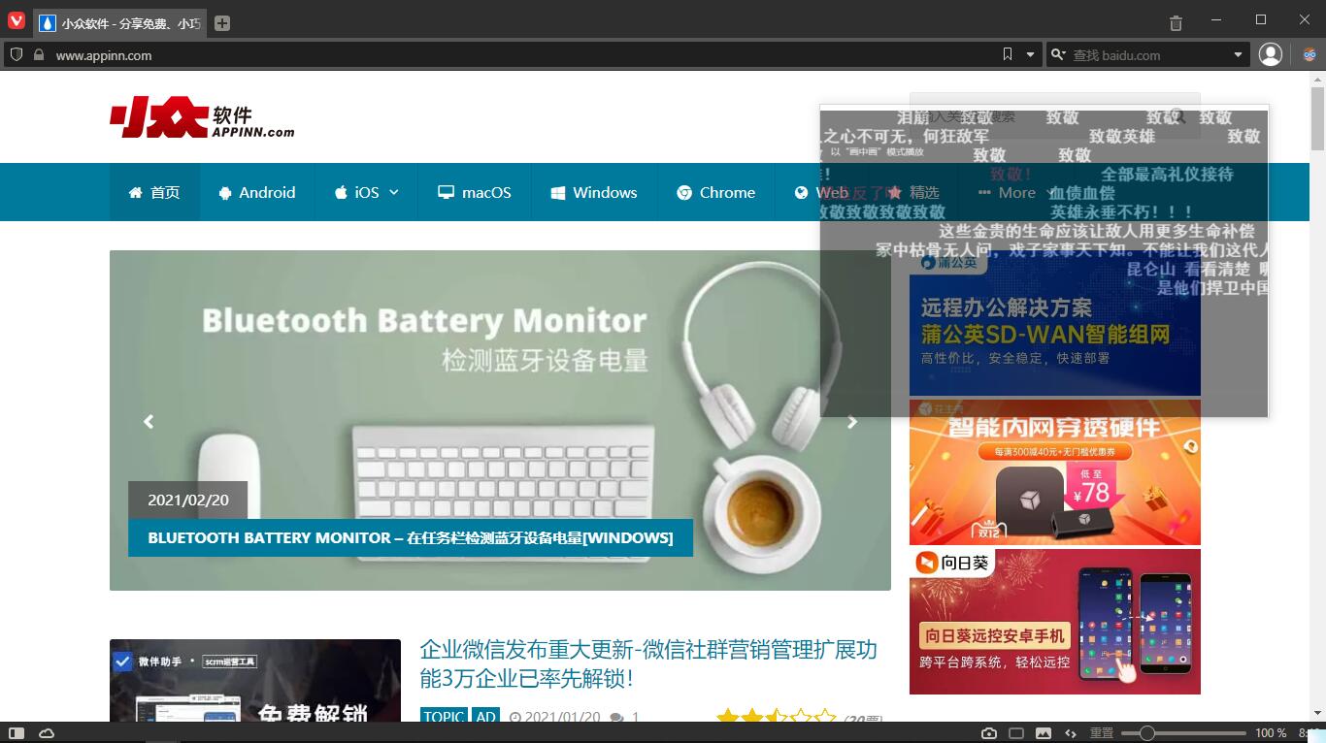Screen dimensions: 1326x743
Task: Toggle images and animations in status bar
Action: (x=1044, y=733)
